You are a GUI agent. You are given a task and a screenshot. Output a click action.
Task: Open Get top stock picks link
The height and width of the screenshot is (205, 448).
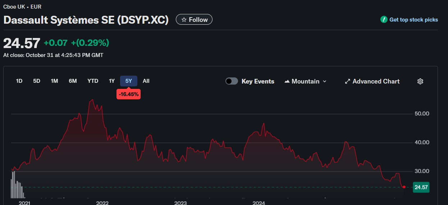[x=413, y=20]
